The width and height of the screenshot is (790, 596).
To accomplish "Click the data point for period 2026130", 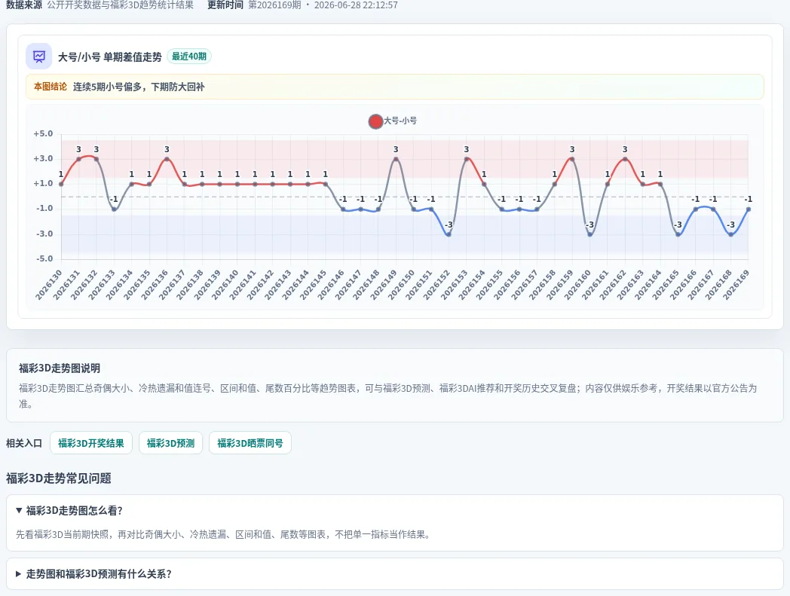I will (62, 184).
